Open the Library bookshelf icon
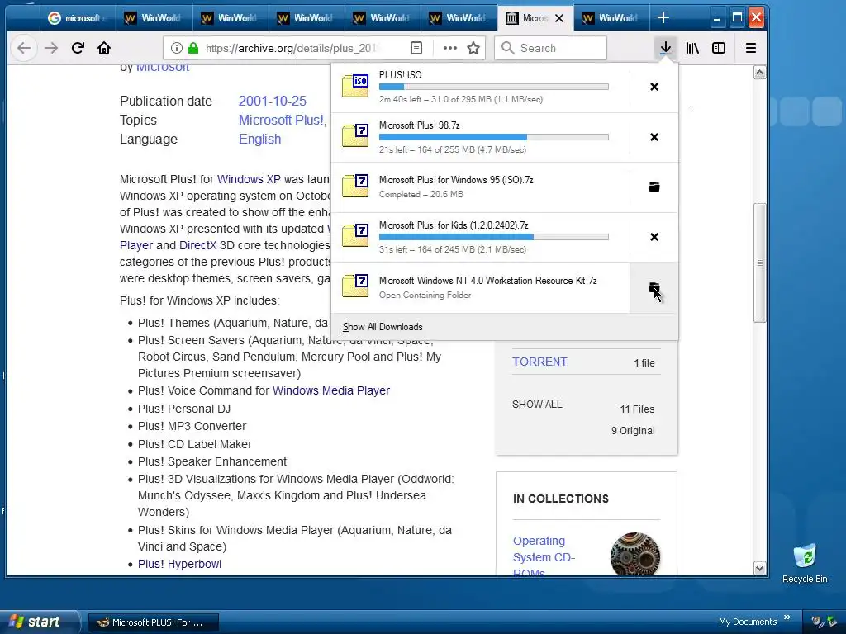846x634 pixels. pos(692,48)
